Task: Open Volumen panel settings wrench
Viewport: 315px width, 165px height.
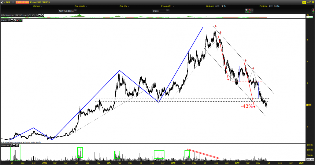Action: (11, 145)
